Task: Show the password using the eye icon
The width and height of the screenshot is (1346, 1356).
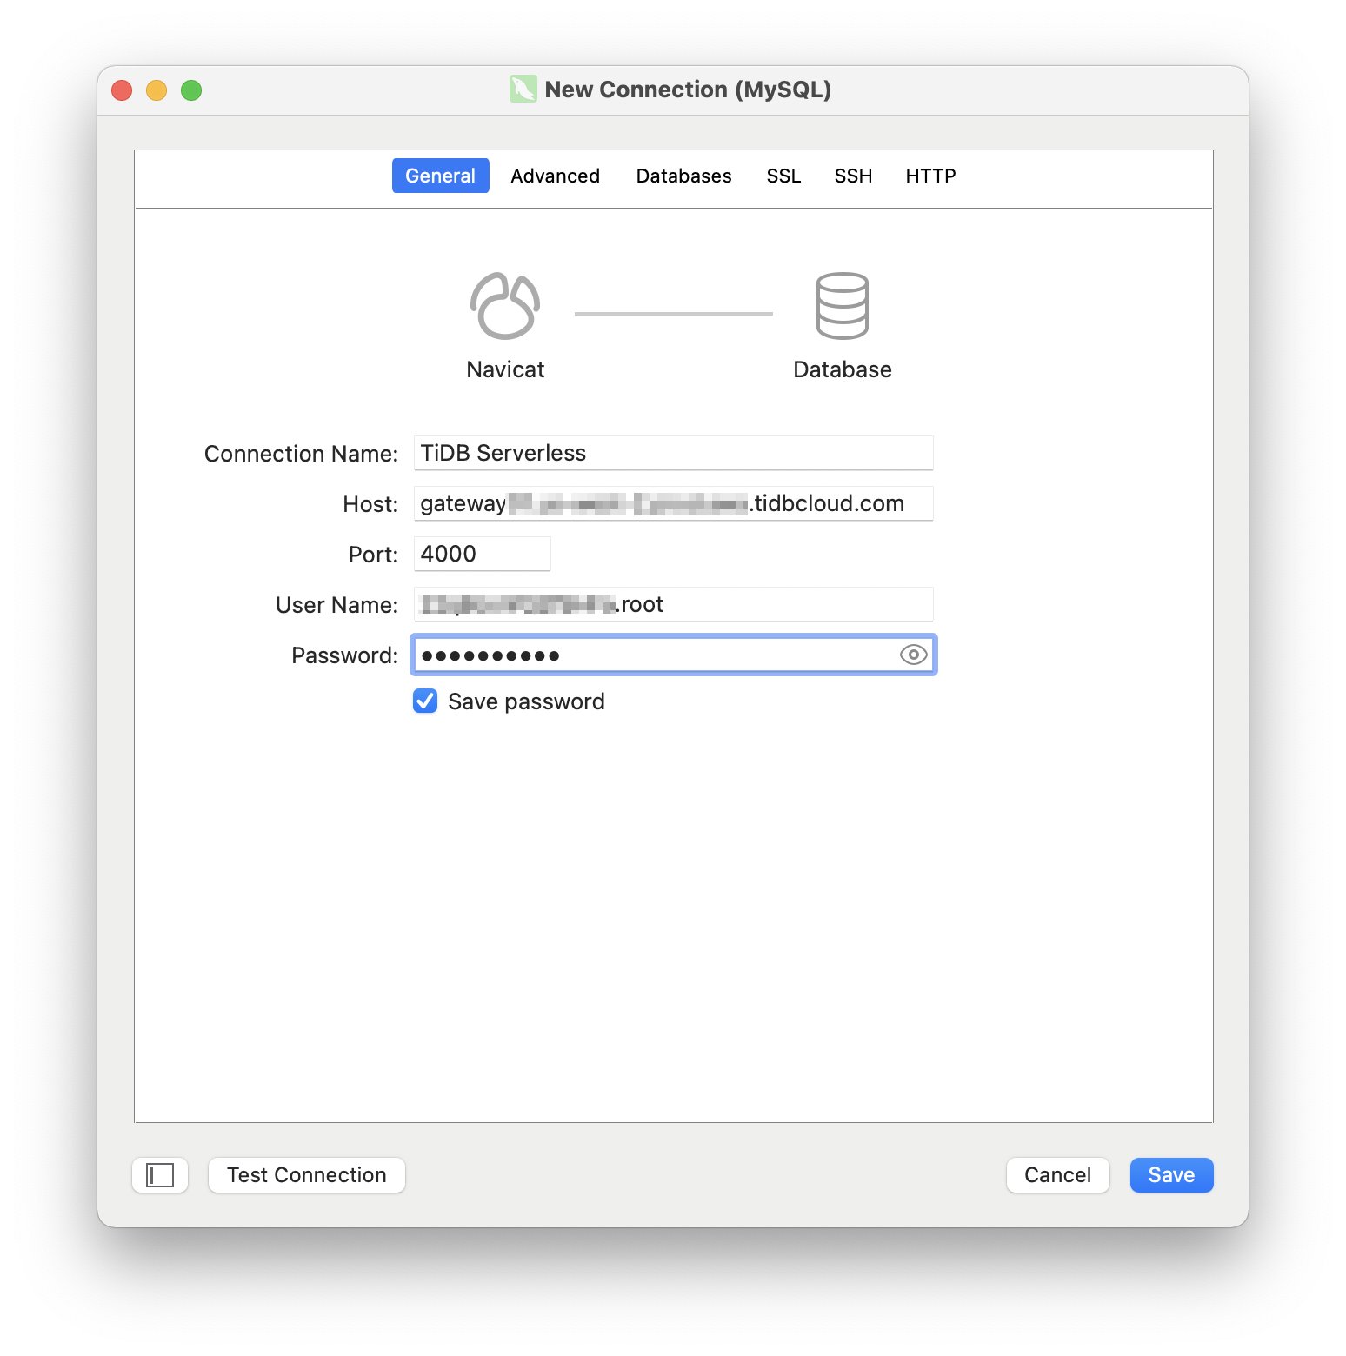Action: pos(912,655)
